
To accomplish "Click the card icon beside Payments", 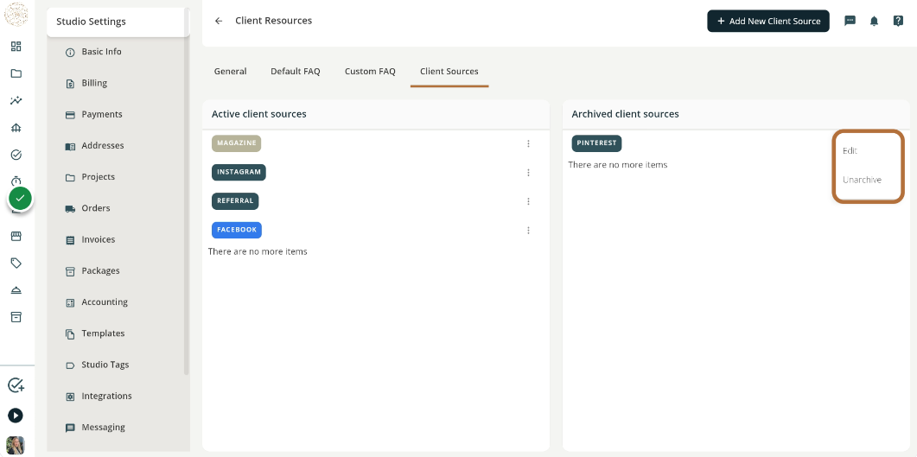I will pos(70,115).
